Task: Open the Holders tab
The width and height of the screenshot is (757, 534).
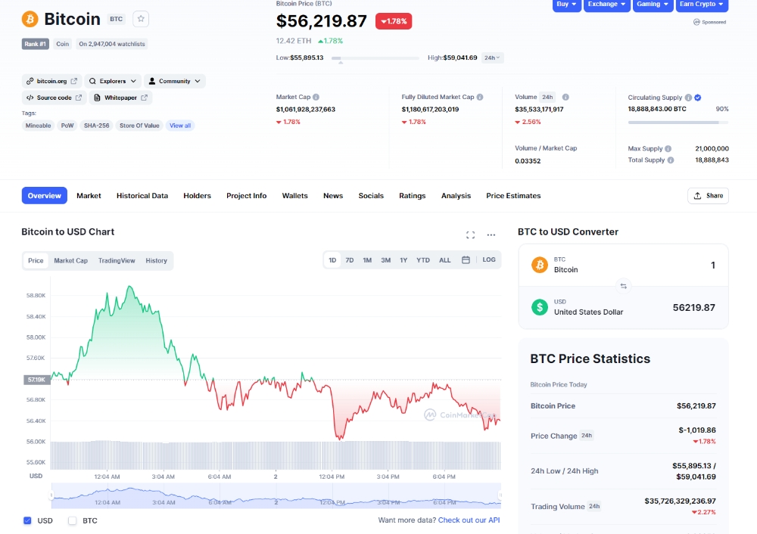Action: 197,195
